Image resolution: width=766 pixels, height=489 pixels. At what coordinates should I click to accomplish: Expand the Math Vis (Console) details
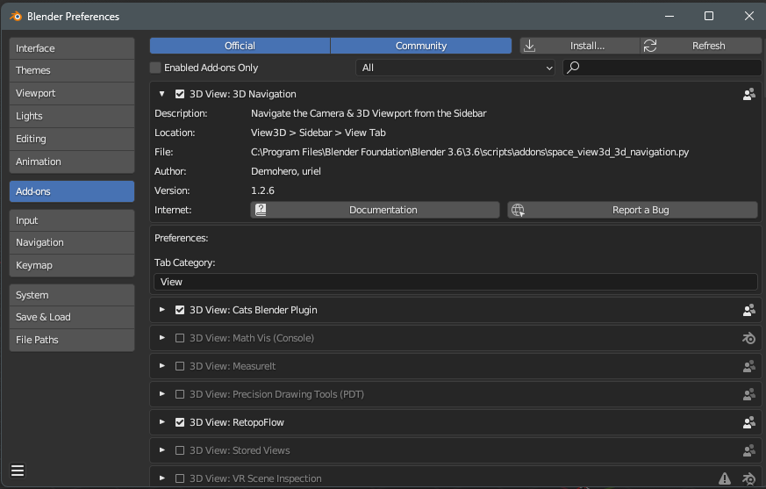pos(162,338)
